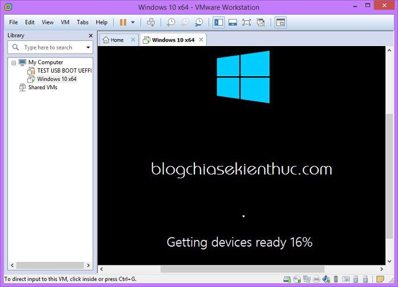Select Shared VMs in the Library tree

pyautogui.click(x=43, y=88)
